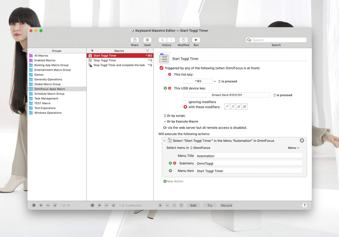Viewport: 339px width, 237px height.
Task: Change OmniFocus application popup
Action: click(200, 148)
